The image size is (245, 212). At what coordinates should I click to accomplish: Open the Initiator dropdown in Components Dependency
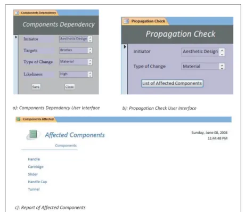[x=90, y=39]
